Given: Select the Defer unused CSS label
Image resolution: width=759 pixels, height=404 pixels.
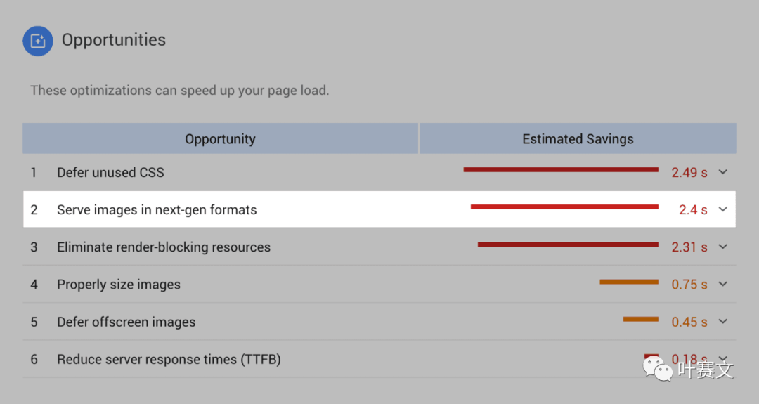Looking at the screenshot, I should click(x=110, y=172).
